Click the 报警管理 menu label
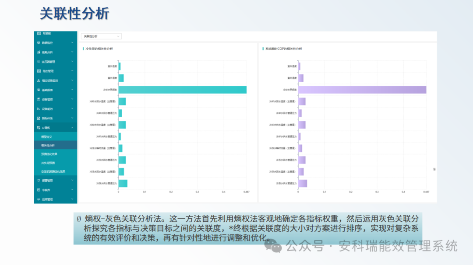 point(47,181)
